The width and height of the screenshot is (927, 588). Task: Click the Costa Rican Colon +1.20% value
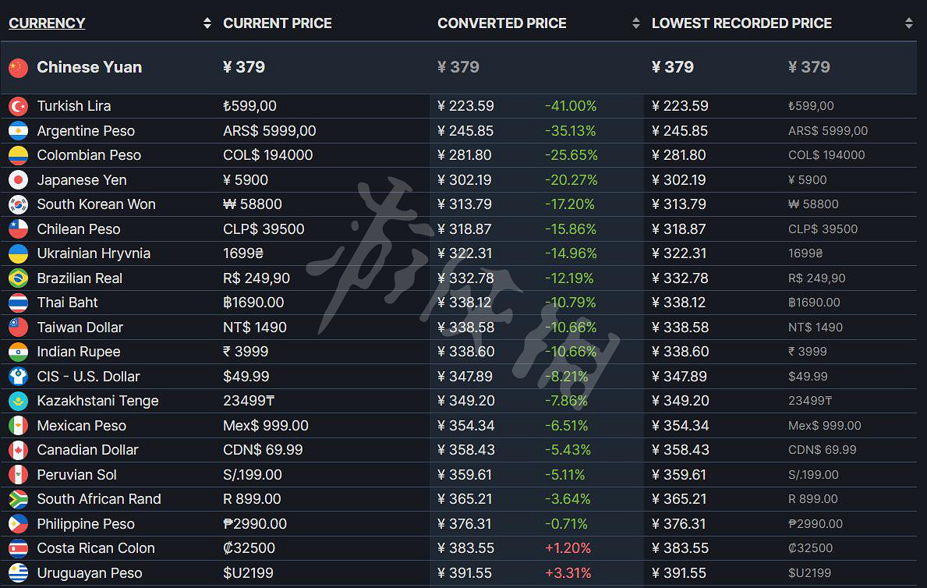[x=568, y=548]
